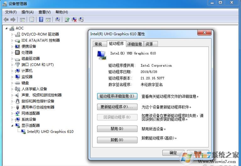The image size is (241, 166).
Task: Select the 计算机 tree row
Action: [27, 71]
